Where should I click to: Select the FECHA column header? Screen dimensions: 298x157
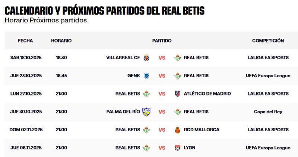(25, 41)
